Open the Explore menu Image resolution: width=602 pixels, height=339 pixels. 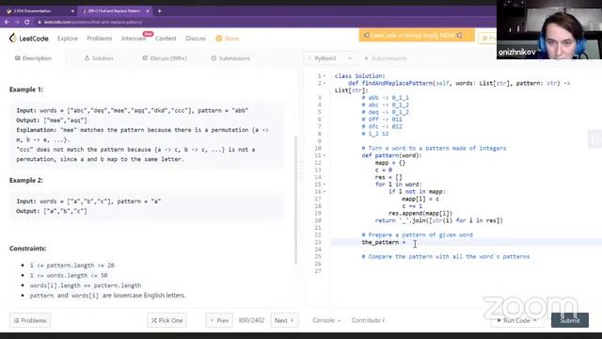68,39
